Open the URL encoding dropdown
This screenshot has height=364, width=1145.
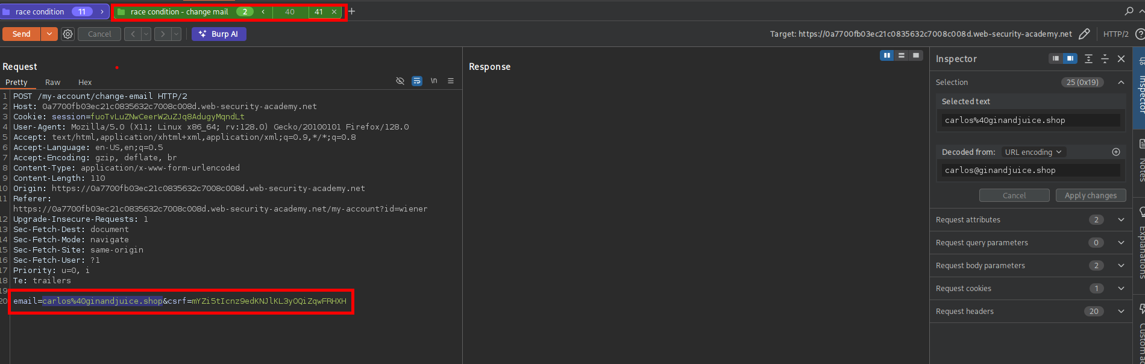coord(1033,152)
